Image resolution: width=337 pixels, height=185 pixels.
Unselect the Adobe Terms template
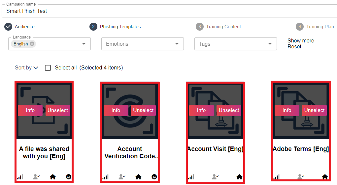click(314, 110)
